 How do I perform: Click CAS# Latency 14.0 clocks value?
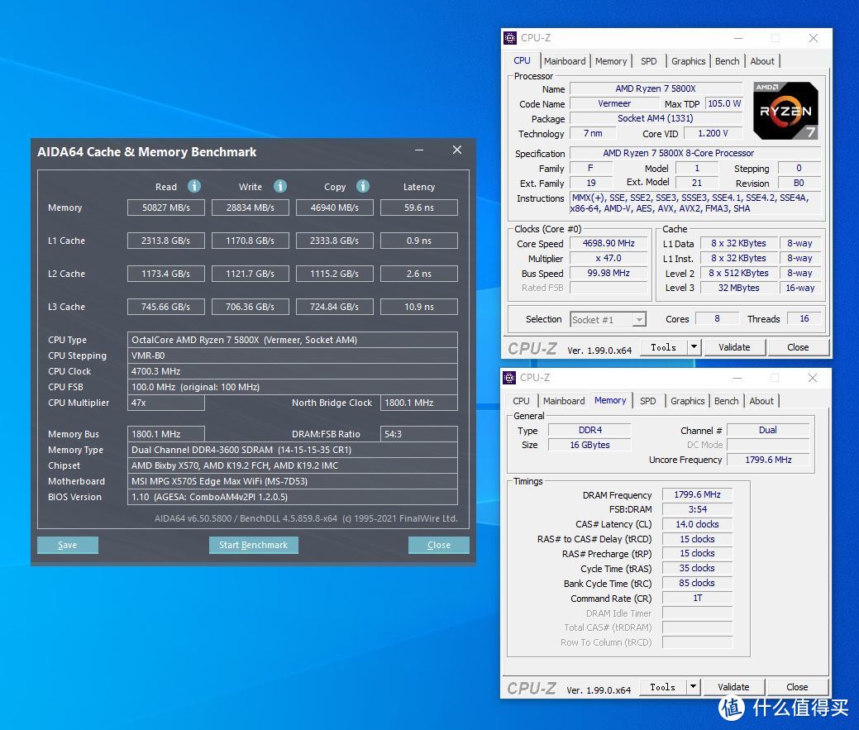tap(697, 524)
